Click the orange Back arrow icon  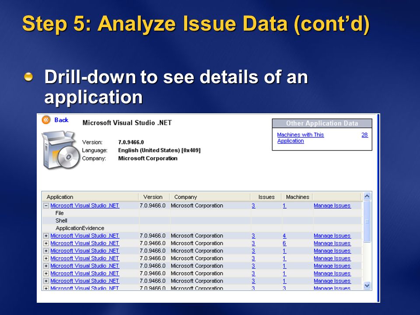pyautogui.click(x=46, y=120)
